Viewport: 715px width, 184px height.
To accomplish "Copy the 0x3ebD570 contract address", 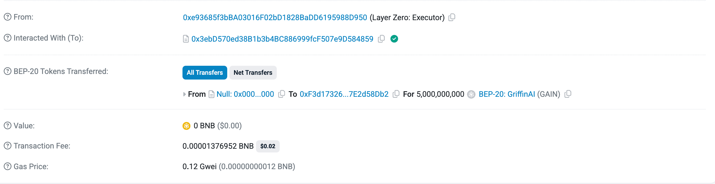I will point(381,39).
